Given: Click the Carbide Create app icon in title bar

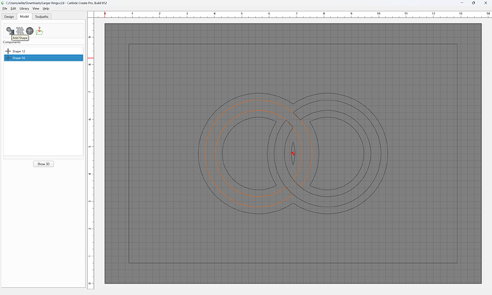Looking at the screenshot, I should click(3, 3).
